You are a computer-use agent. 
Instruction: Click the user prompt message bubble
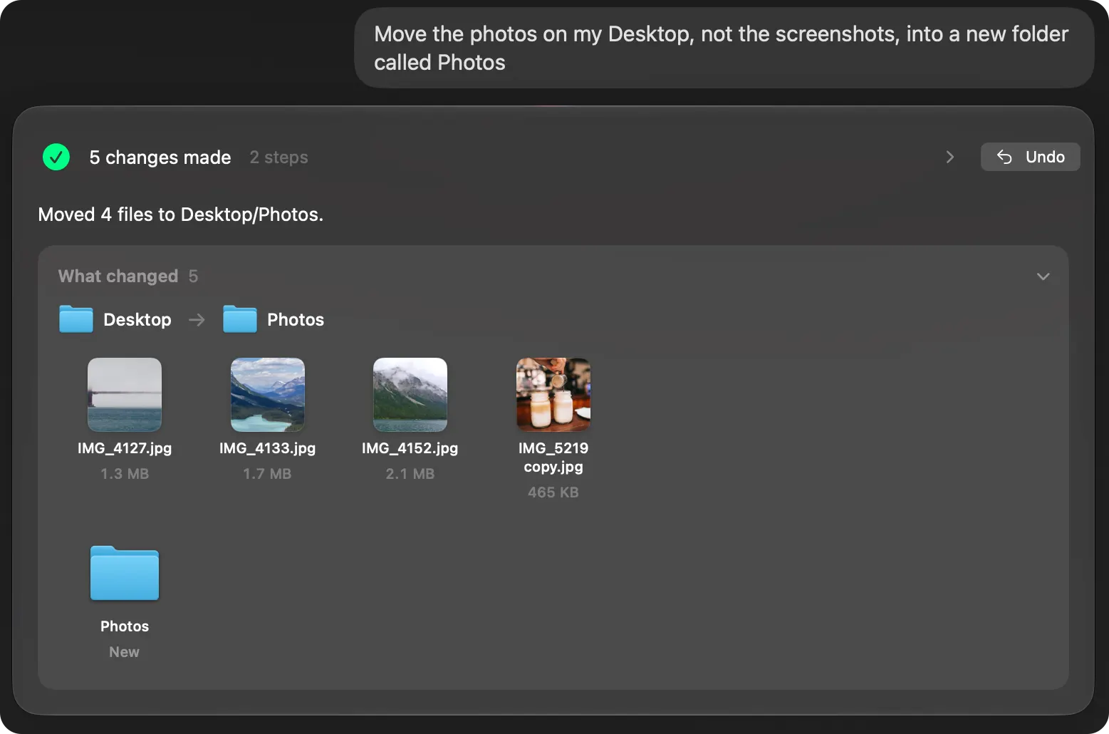(724, 48)
